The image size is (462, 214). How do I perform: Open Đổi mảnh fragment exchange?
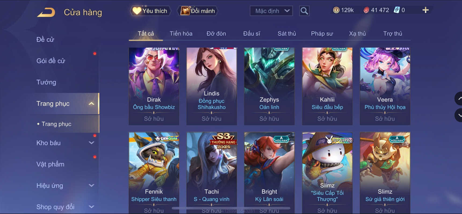tap(198, 11)
